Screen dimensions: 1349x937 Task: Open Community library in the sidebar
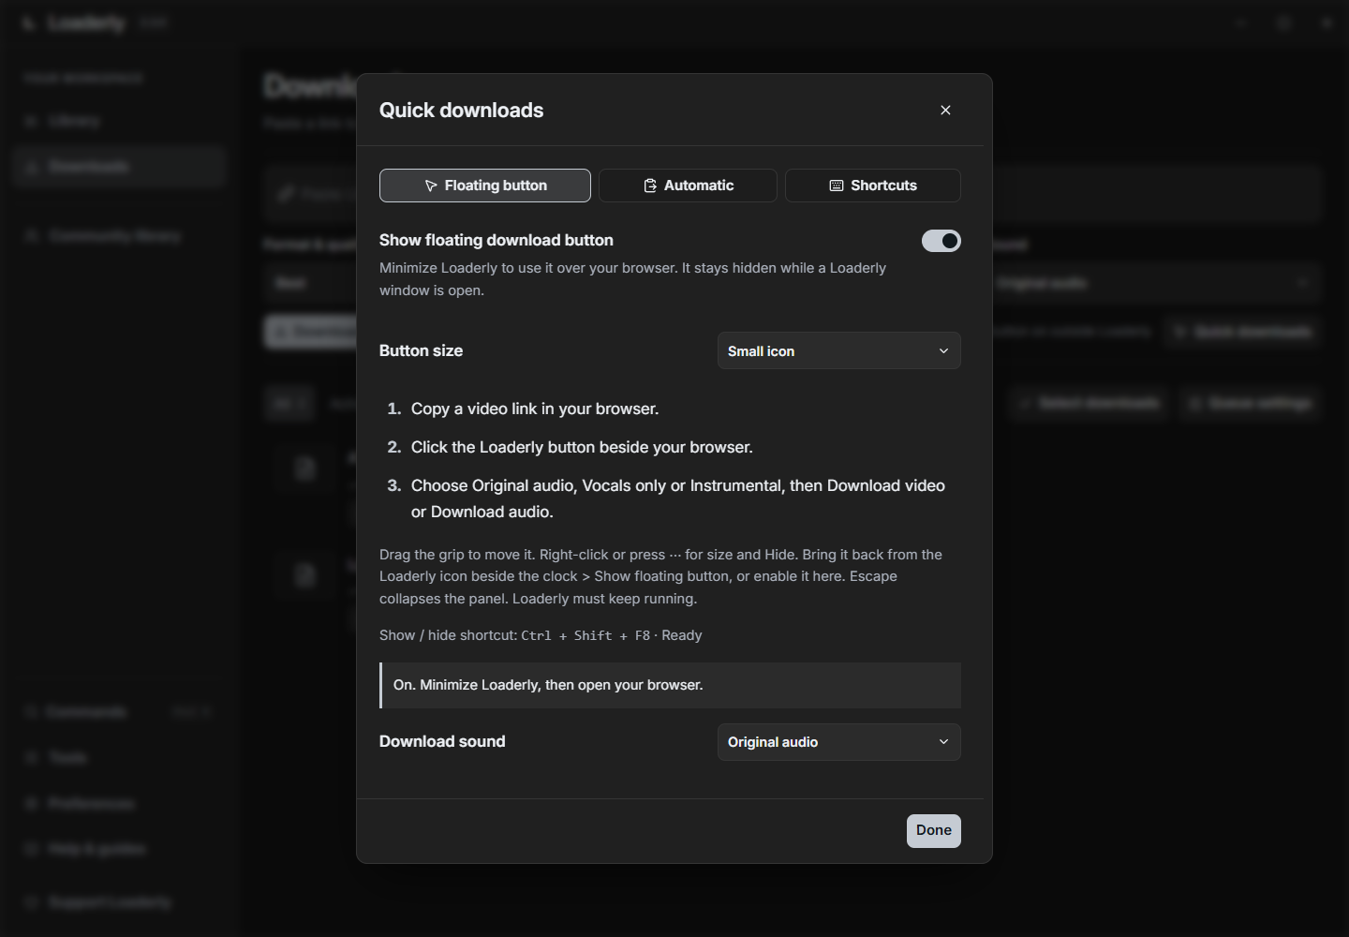click(120, 235)
